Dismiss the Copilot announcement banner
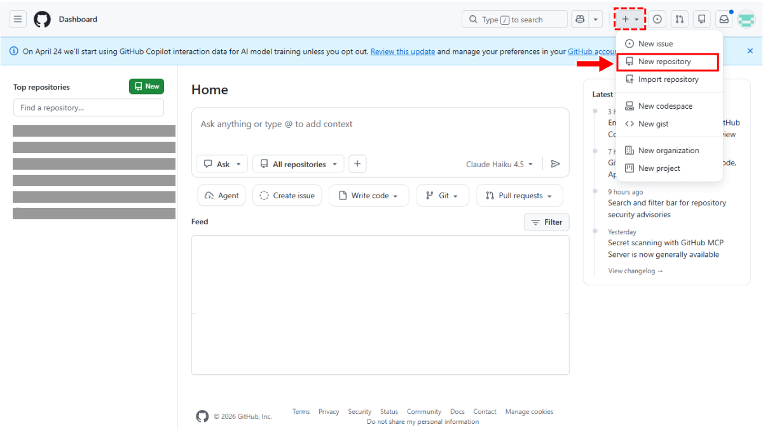Viewport: 763px width, 429px height. coord(750,51)
